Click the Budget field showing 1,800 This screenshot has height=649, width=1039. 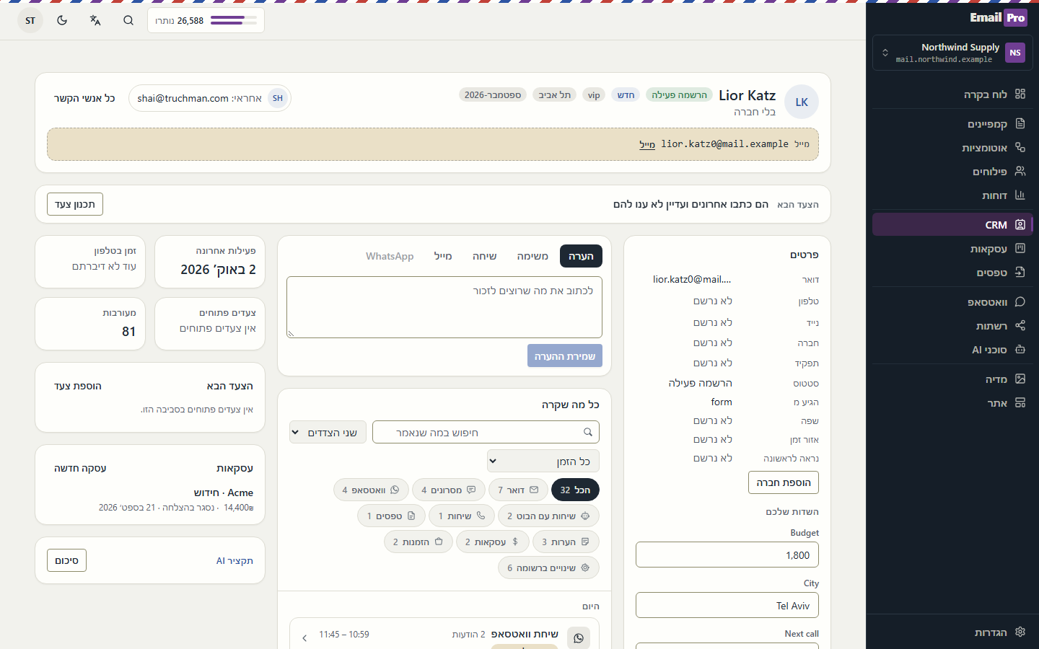tap(727, 555)
